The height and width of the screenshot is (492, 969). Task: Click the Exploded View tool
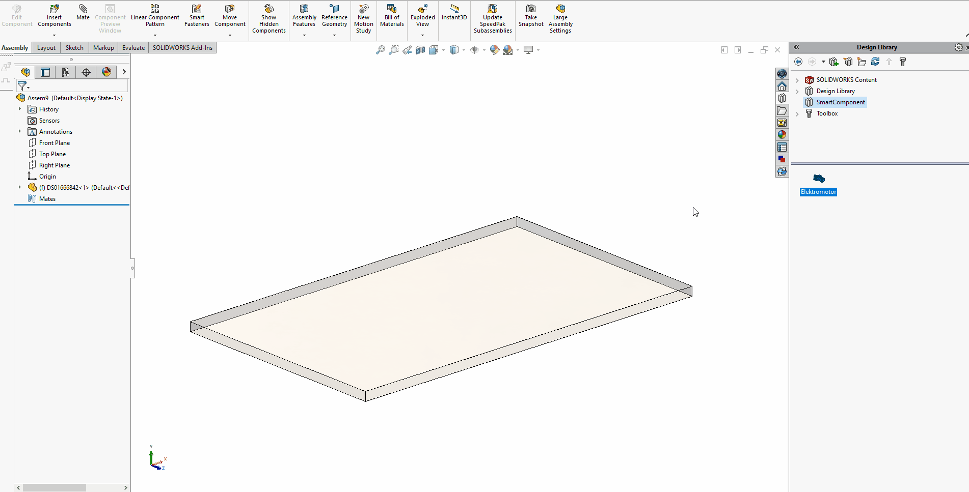coord(422,15)
